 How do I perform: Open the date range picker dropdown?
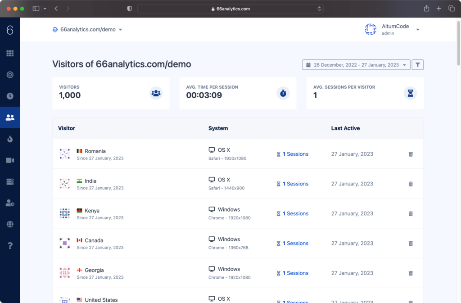[356, 65]
